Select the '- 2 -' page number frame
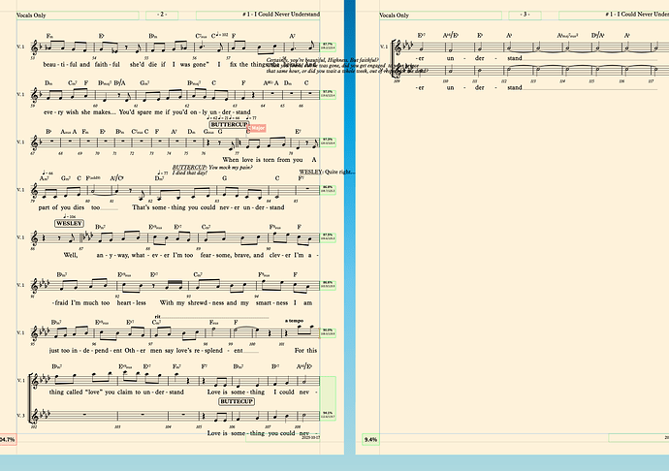Viewport: 669px width, 471px height. pyautogui.click(x=162, y=15)
